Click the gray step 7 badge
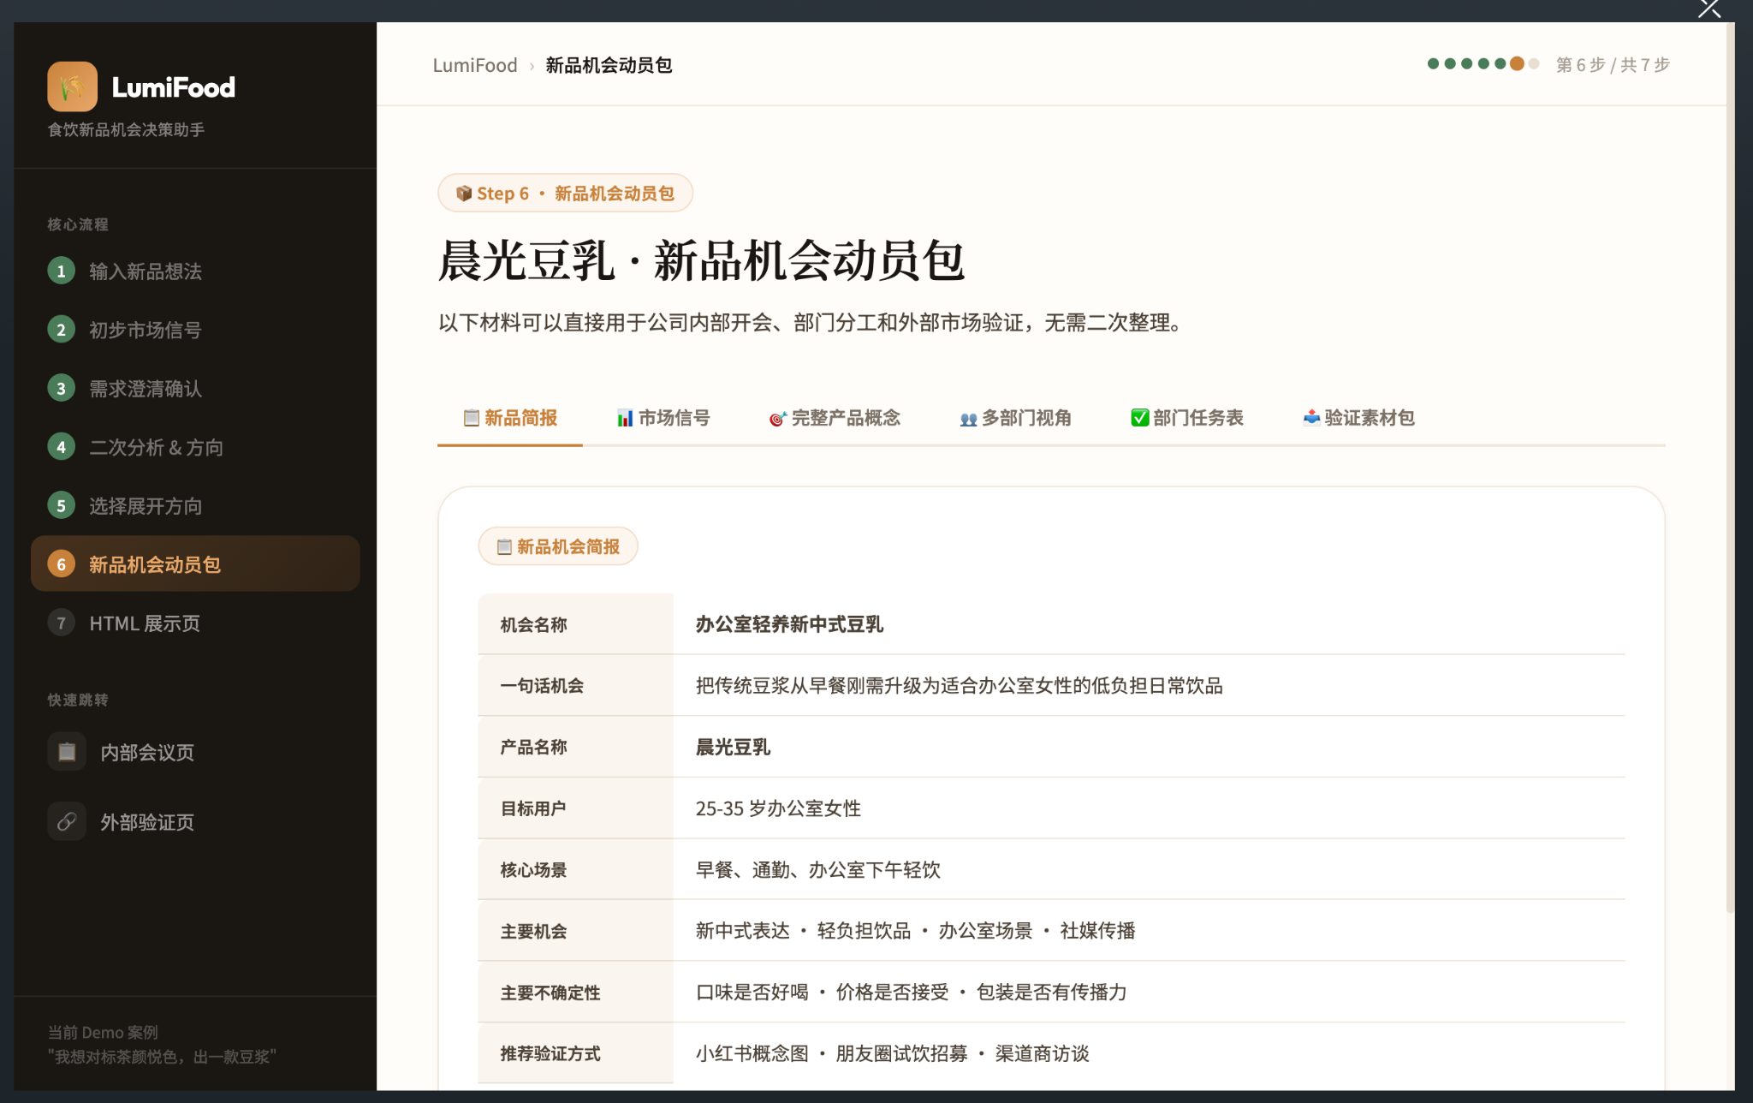The height and width of the screenshot is (1103, 1753). tap(61, 623)
